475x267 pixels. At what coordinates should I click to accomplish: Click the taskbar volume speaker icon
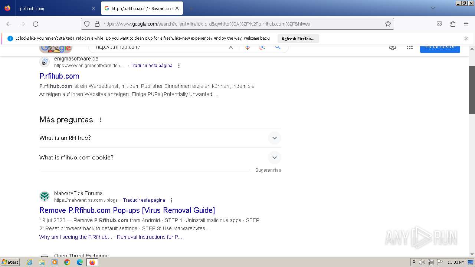422,262
